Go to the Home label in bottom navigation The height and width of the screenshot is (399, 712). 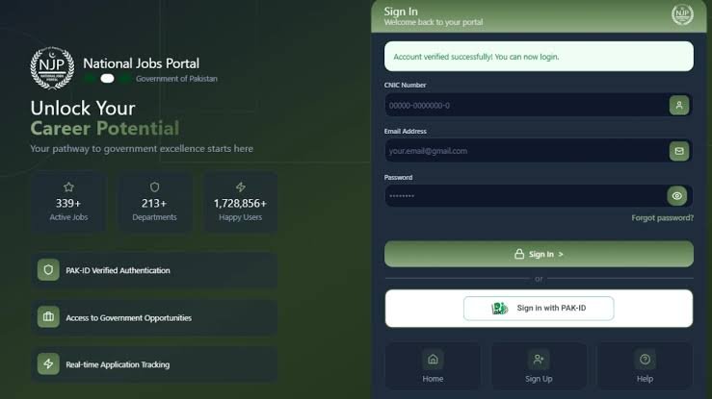point(433,379)
